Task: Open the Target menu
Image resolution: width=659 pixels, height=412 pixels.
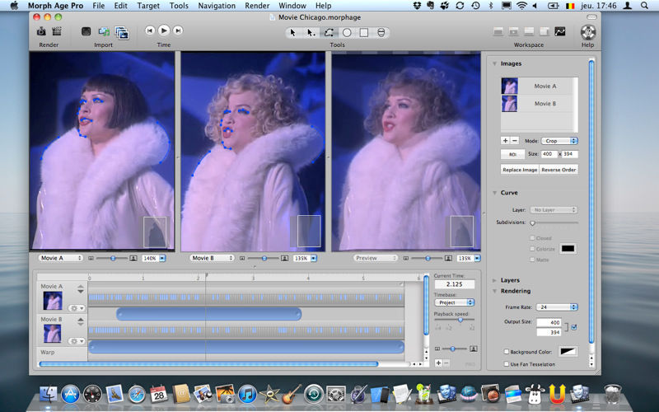Action: (x=148, y=6)
